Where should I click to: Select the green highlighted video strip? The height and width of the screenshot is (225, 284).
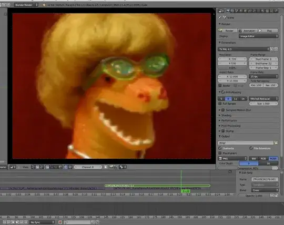157,186
